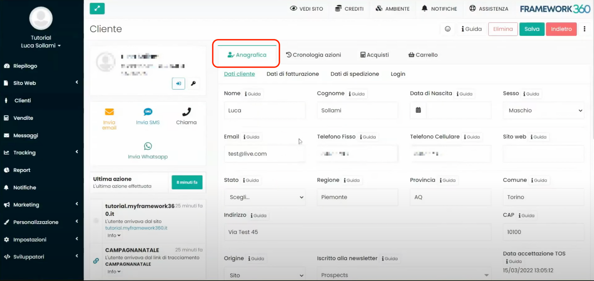Click the sign-in-as-customer arrow icon

pos(178,83)
